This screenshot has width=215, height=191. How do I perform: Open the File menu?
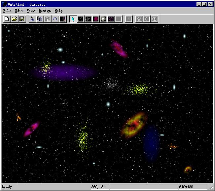coord(7,11)
